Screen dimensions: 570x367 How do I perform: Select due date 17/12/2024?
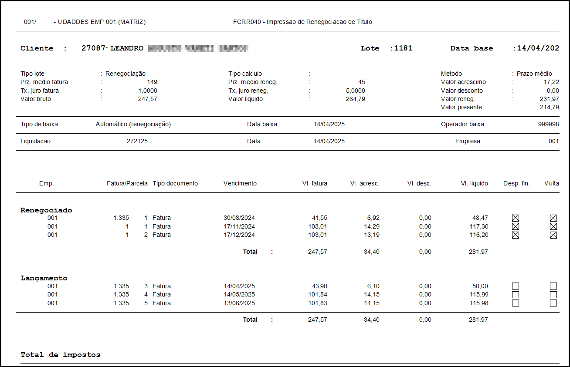click(x=239, y=235)
